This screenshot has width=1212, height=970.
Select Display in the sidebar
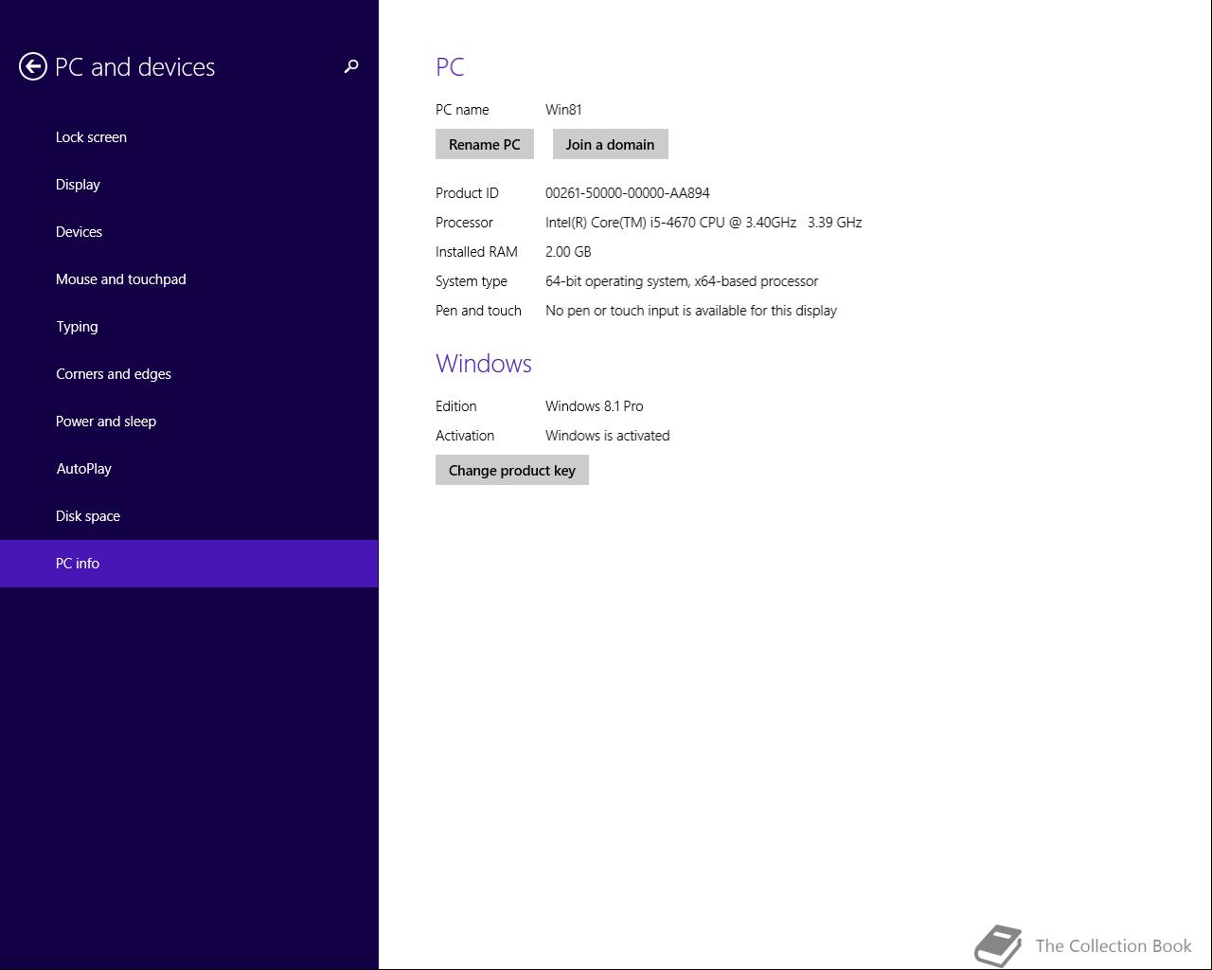point(188,185)
